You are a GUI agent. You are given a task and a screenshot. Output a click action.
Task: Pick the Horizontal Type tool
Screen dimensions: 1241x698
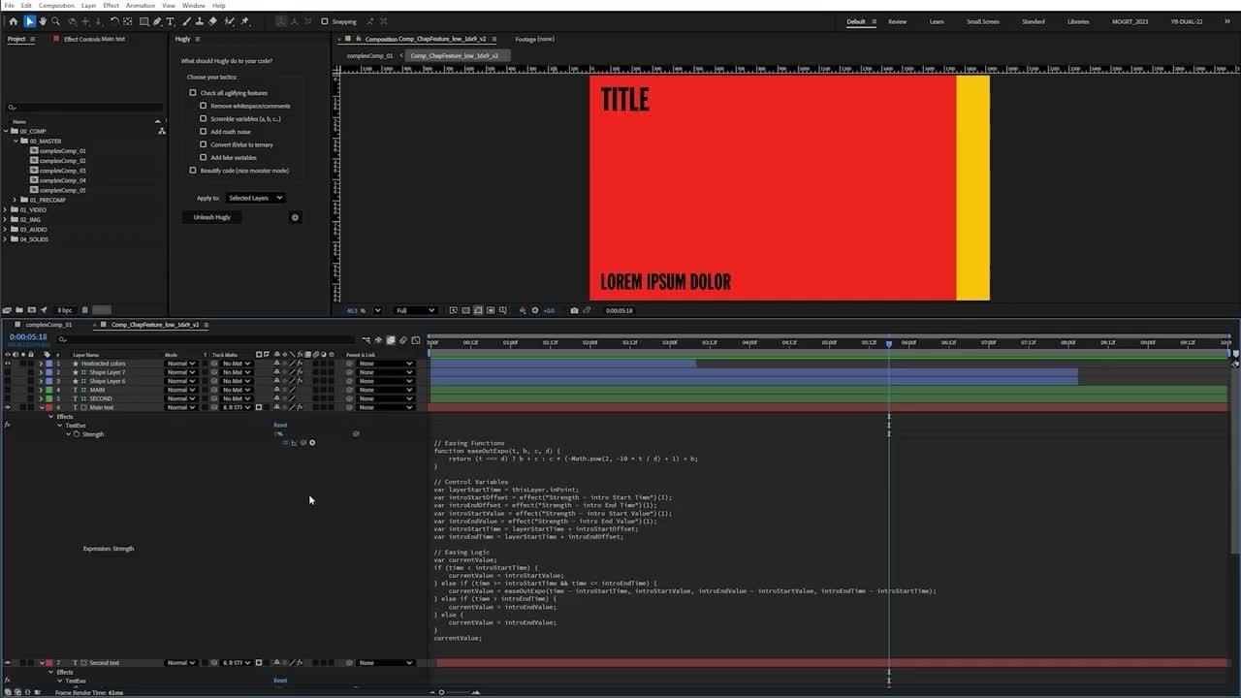171,21
